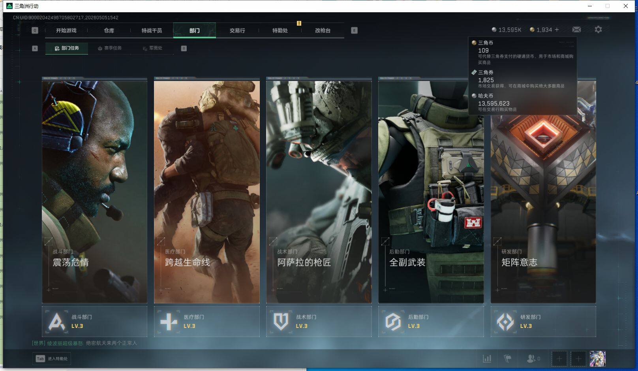Image resolution: width=638 pixels, height=371 pixels.
Task: Open the 矩阵意志 research department card
Action: [x=543, y=192]
